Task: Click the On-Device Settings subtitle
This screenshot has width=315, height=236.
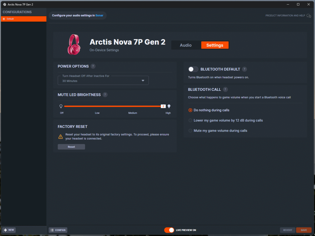Action: tap(104, 50)
